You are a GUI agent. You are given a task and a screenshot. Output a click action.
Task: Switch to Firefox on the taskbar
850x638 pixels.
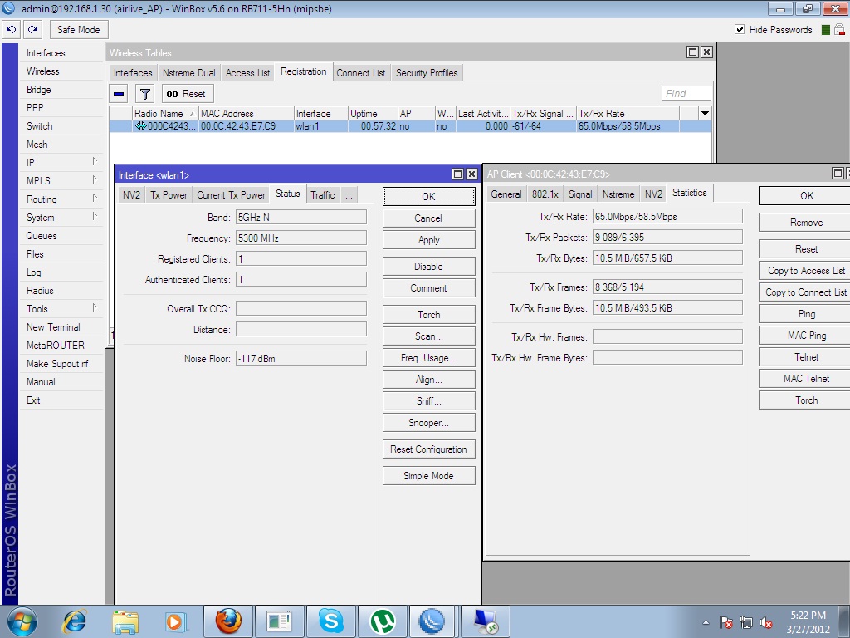(228, 621)
